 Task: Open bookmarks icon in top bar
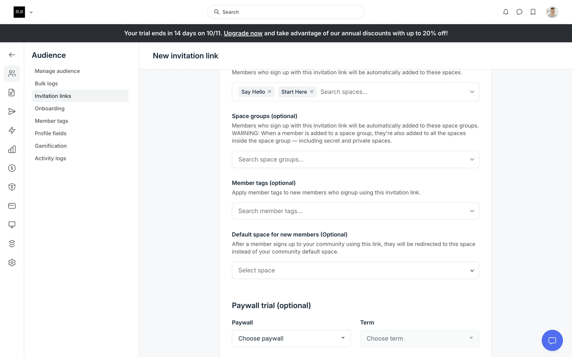pyautogui.click(x=533, y=12)
